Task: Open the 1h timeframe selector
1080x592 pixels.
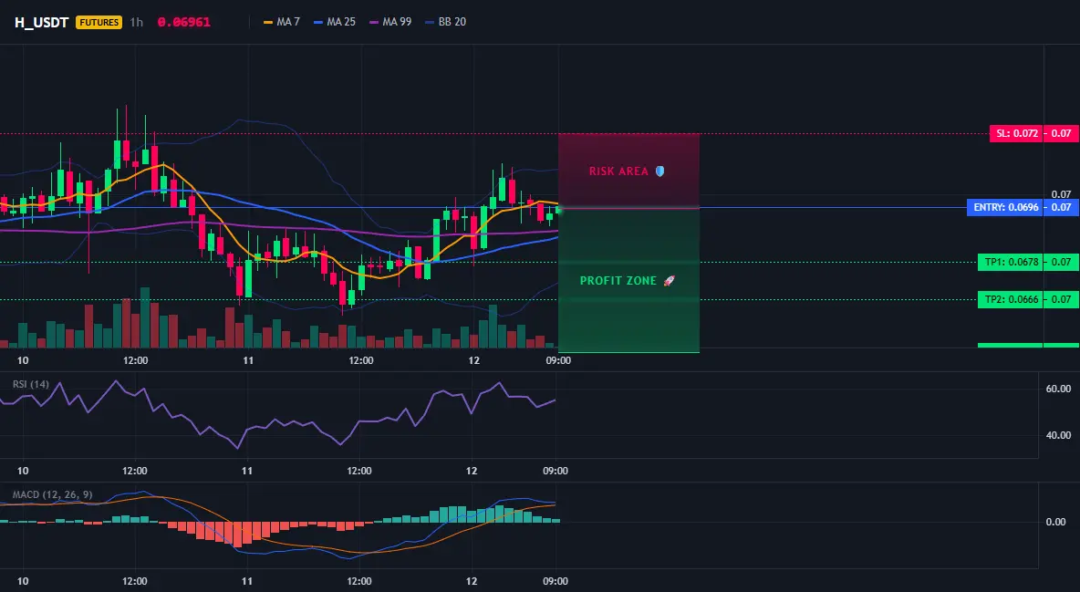Action: 137,22
